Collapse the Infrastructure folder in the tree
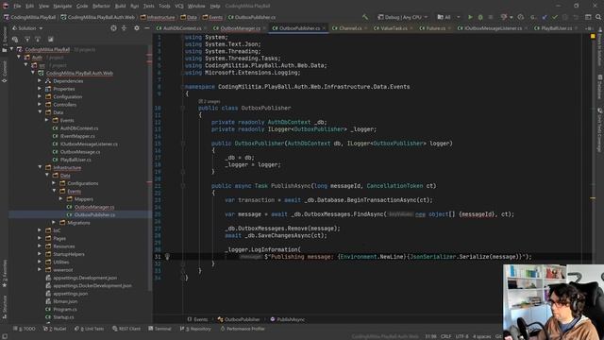This screenshot has width=604, height=340. click(x=40, y=167)
